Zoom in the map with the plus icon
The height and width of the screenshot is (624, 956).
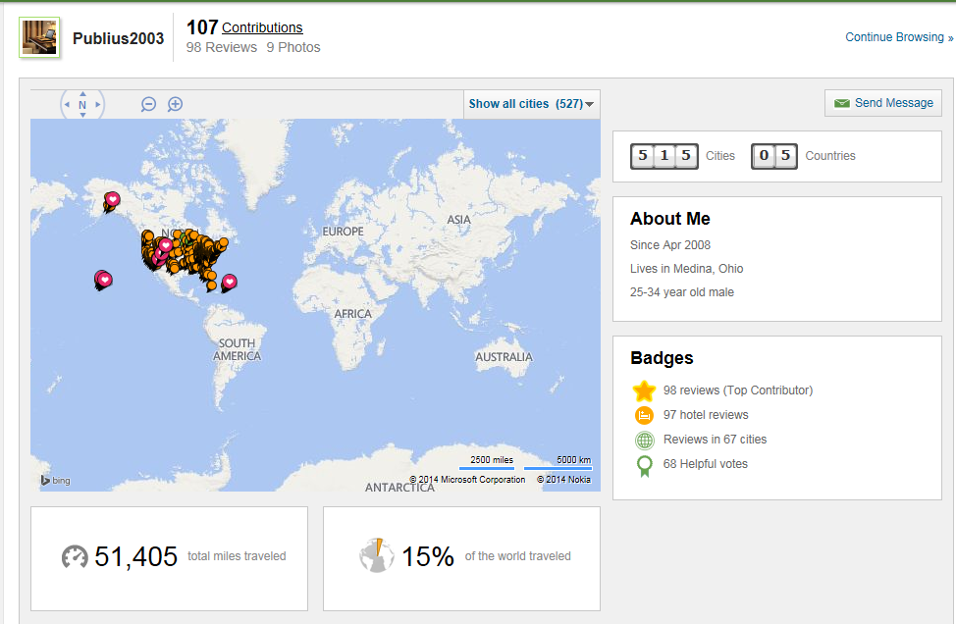(x=175, y=104)
